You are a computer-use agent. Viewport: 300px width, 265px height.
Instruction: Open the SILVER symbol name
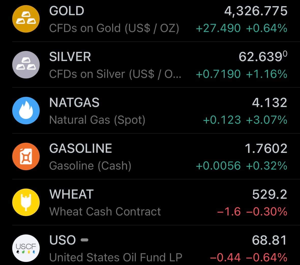click(70, 57)
